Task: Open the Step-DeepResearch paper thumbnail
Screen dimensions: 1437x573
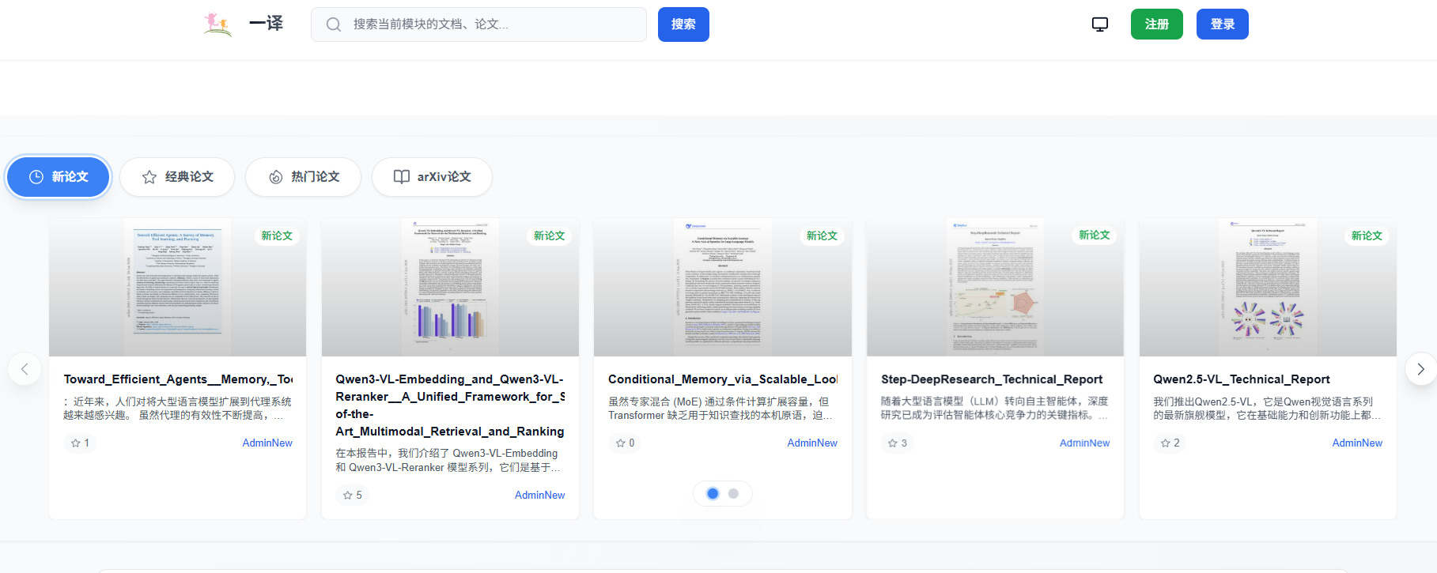Action: point(995,287)
